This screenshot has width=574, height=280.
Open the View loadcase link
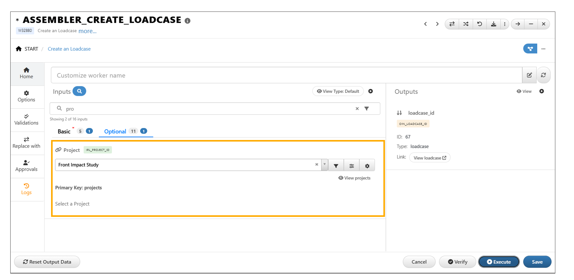coord(429,158)
